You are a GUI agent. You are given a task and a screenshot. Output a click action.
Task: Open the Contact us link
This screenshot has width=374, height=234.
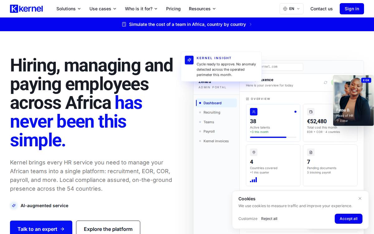(x=321, y=9)
